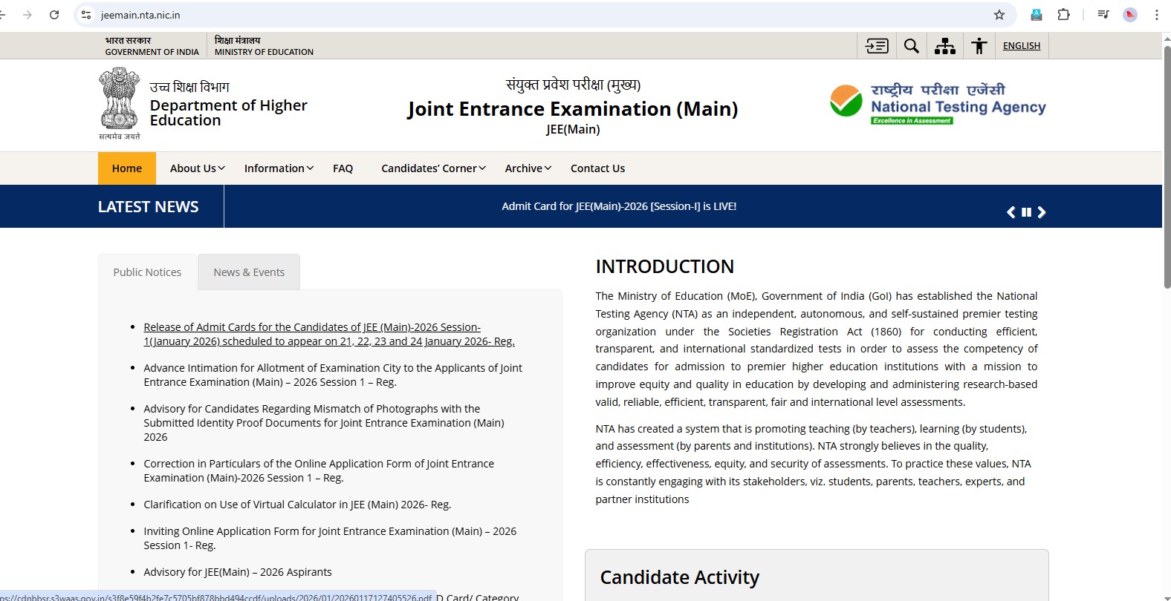
Task: Pause the latest news ticker
Action: (1026, 212)
